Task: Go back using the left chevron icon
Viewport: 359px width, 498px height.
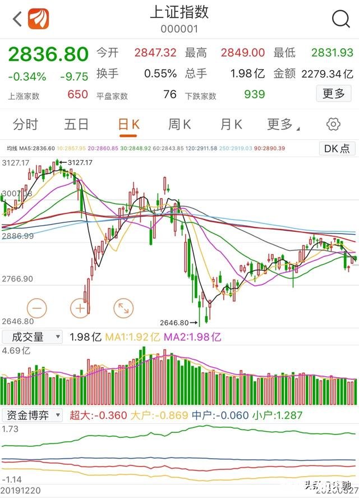Action: tap(11, 19)
